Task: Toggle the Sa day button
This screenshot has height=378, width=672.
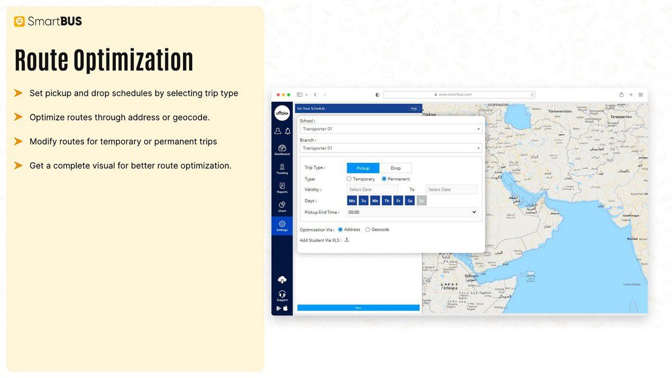Action: 410,201
